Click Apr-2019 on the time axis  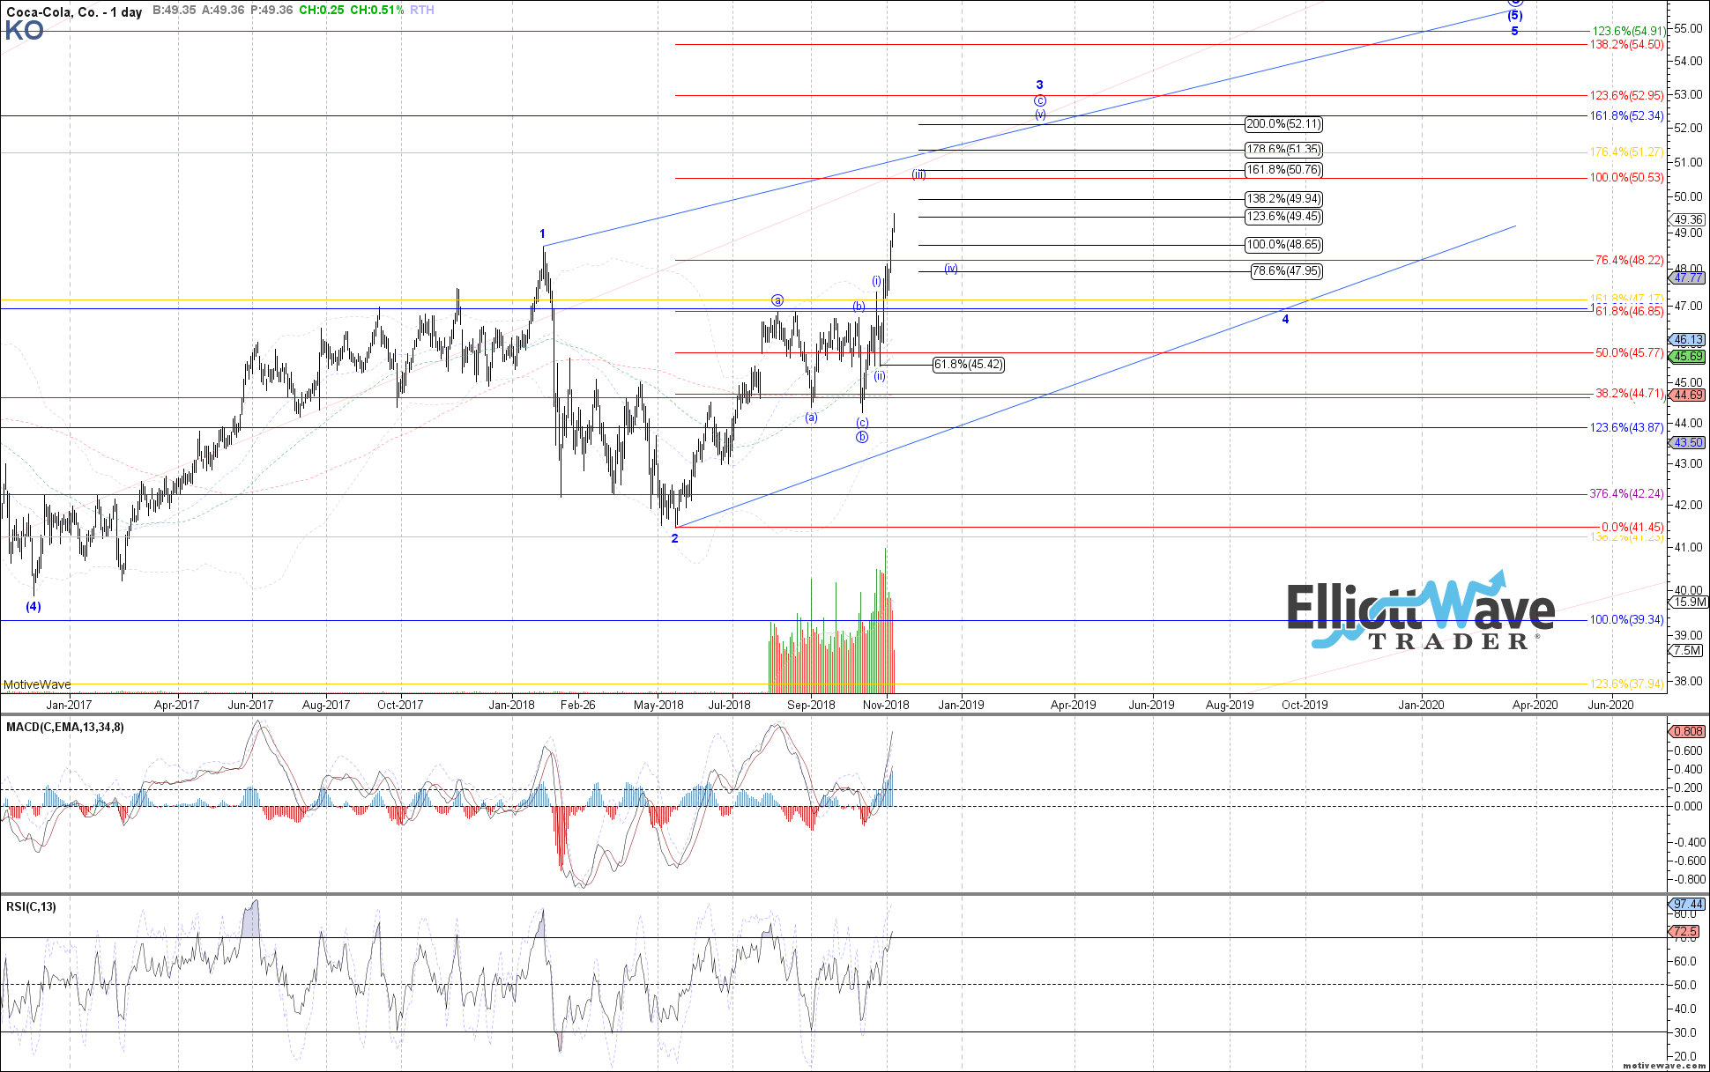(x=1074, y=705)
